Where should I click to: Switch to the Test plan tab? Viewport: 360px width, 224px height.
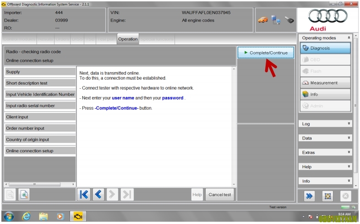(x=106, y=39)
